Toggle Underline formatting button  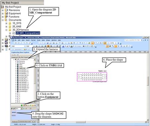click(x=42, y=46)
